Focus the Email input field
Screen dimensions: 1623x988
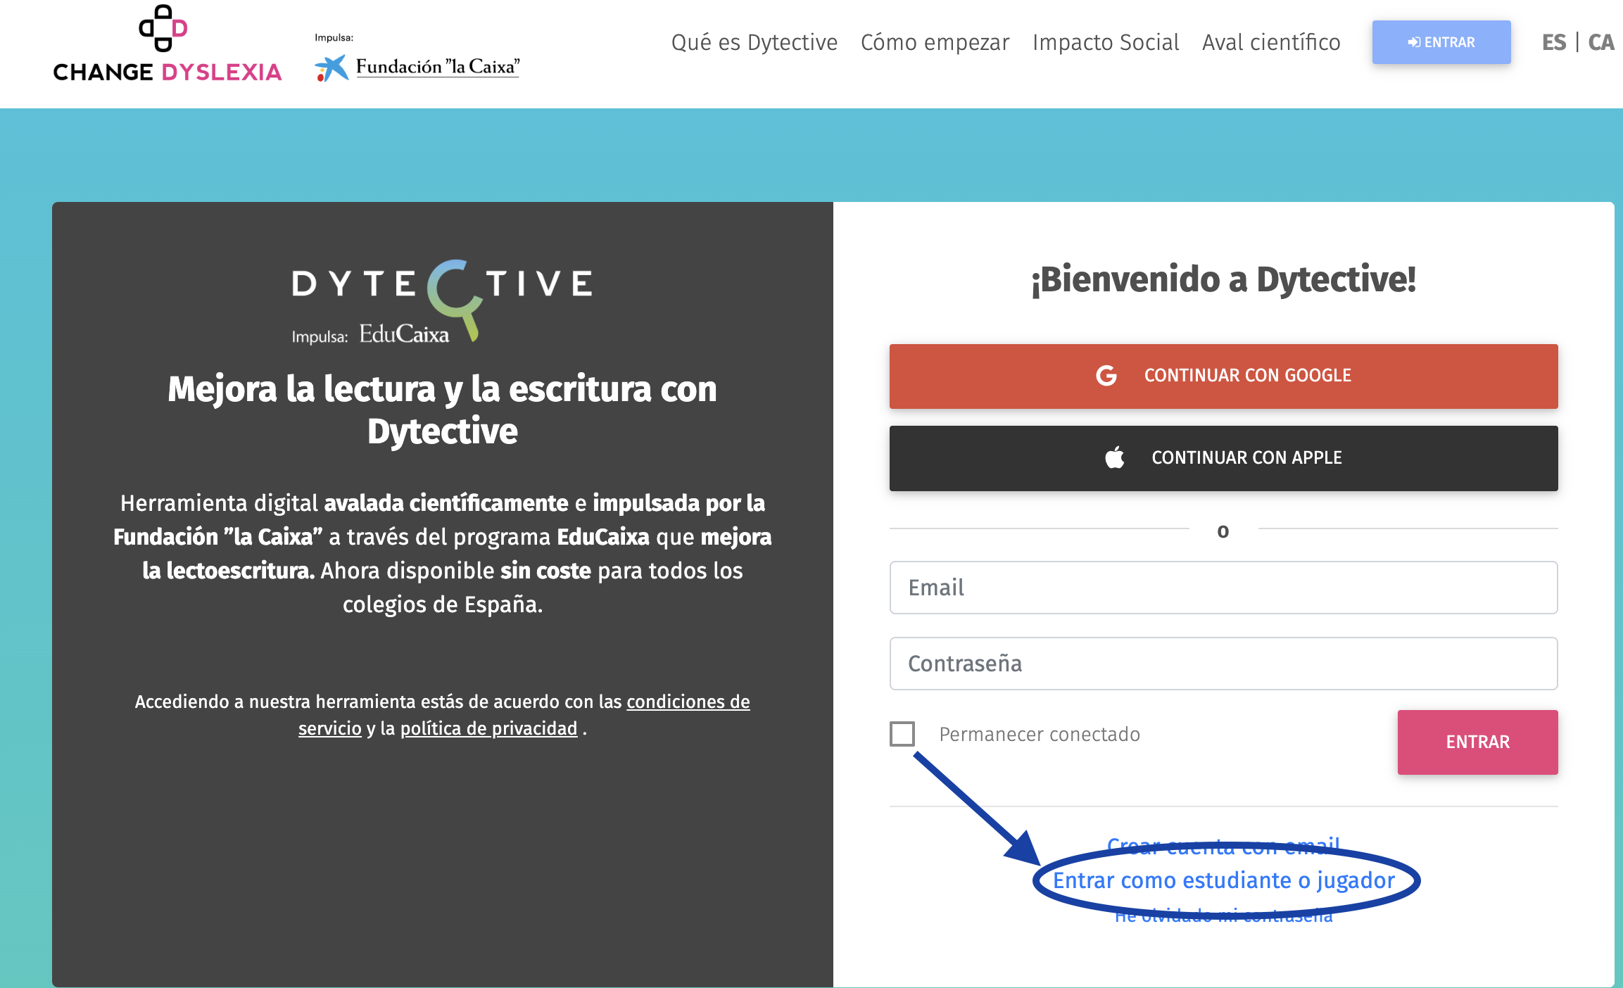point(1224,588)
